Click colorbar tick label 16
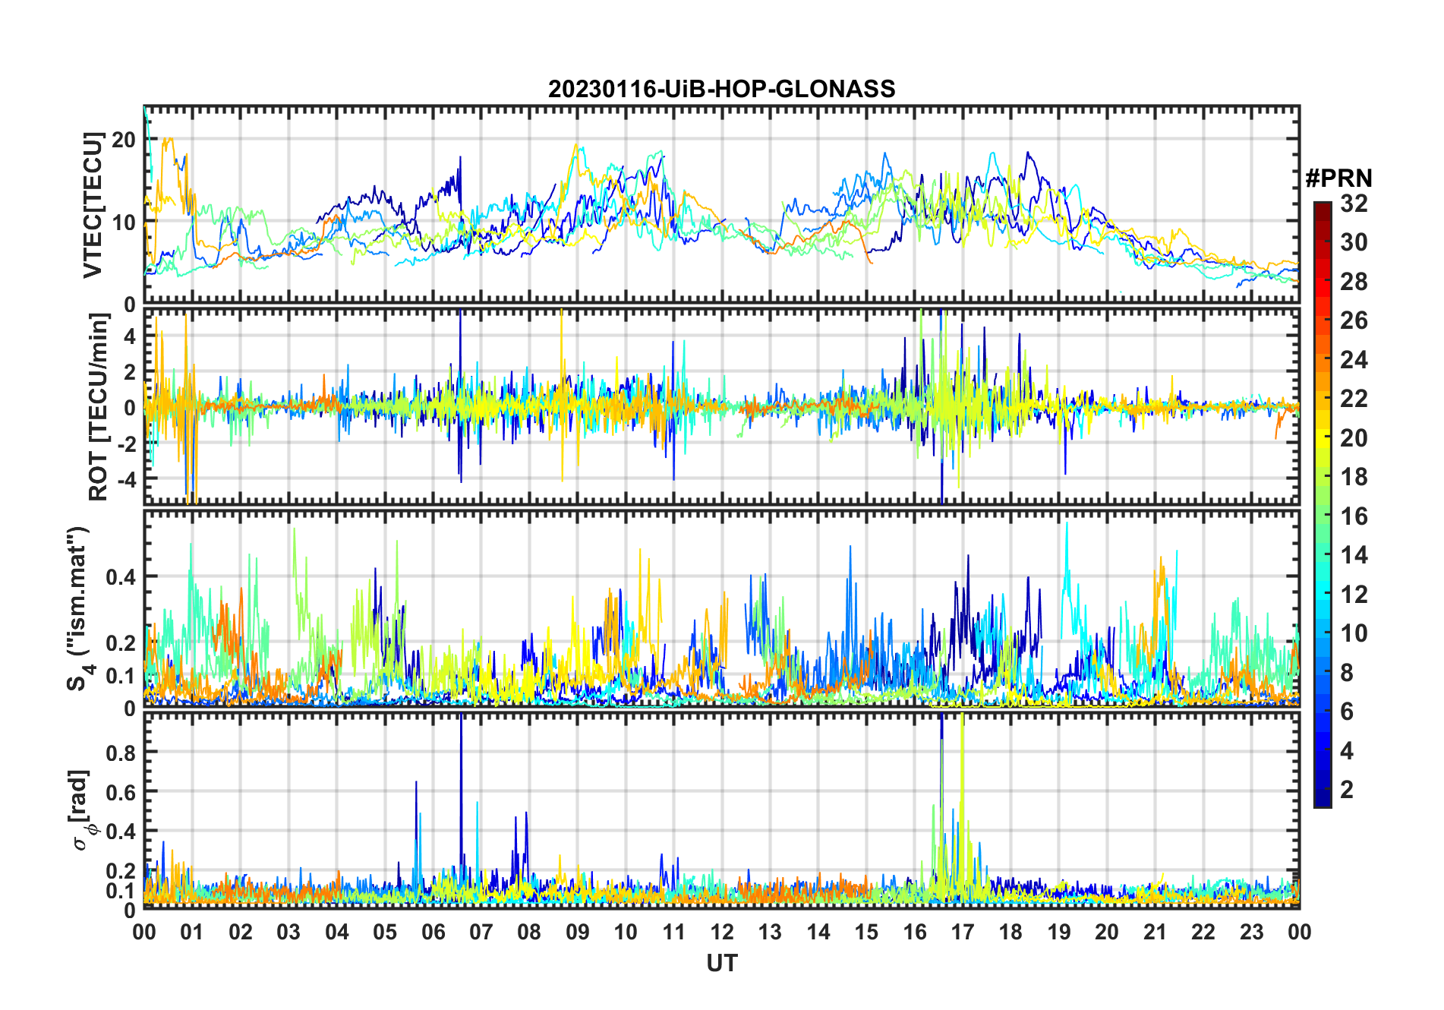The height and width of the screenshot is (1010, 1444). (1354, 516)
